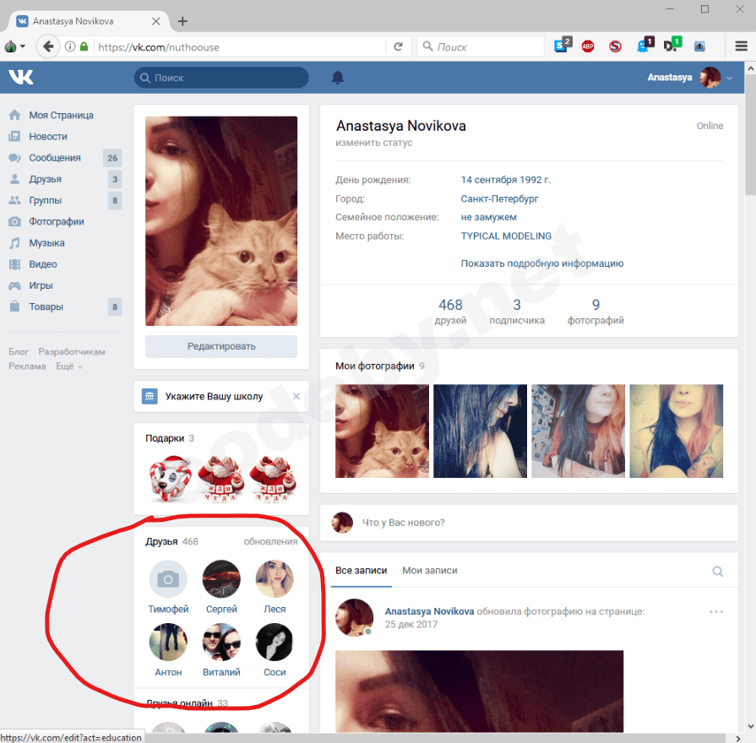This screenshot has height=743, width=756.
Task: Open friend Леся's avatar
Action: click(275, 578)
